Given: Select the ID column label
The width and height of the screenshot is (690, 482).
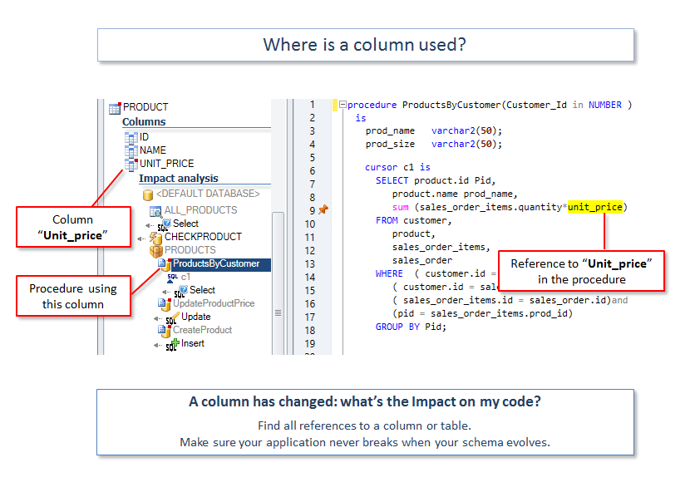Looking at the screenshot, I should (x=144, y=137).
